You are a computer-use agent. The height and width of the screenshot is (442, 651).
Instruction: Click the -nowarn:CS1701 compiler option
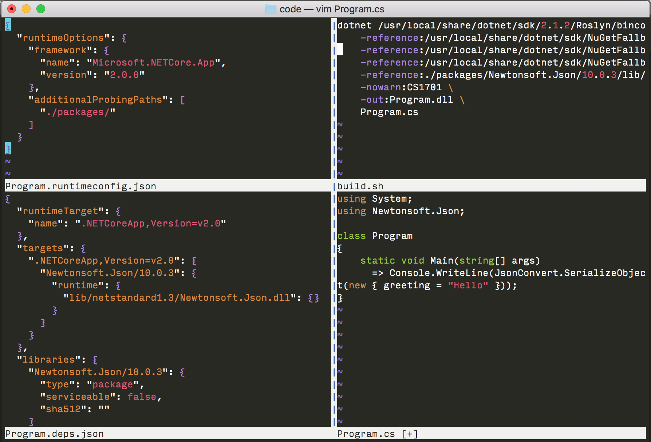pos(401,87)
